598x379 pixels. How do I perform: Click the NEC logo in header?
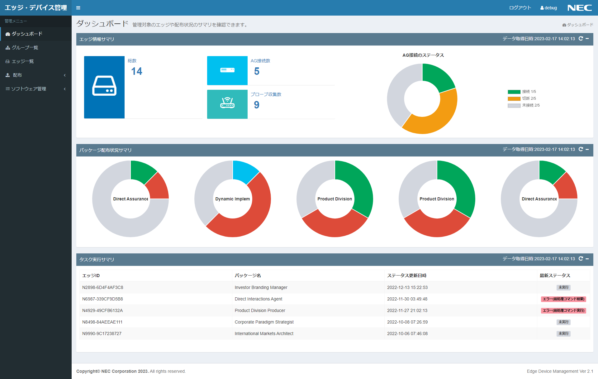579,8
